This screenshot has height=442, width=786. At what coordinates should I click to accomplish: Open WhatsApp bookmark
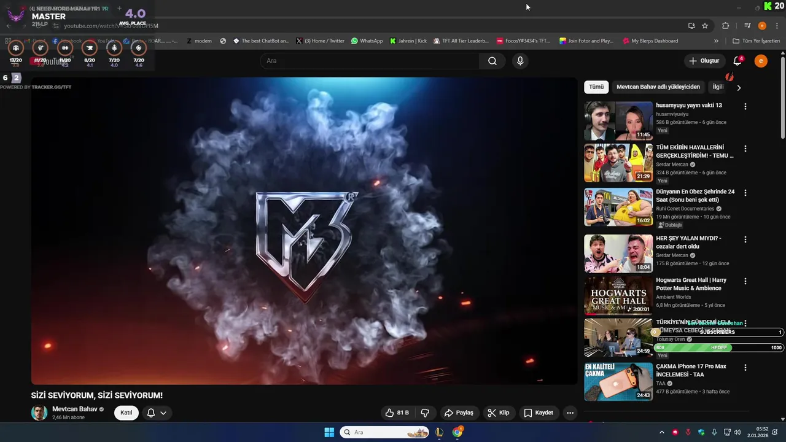click(x=367, y=41)
